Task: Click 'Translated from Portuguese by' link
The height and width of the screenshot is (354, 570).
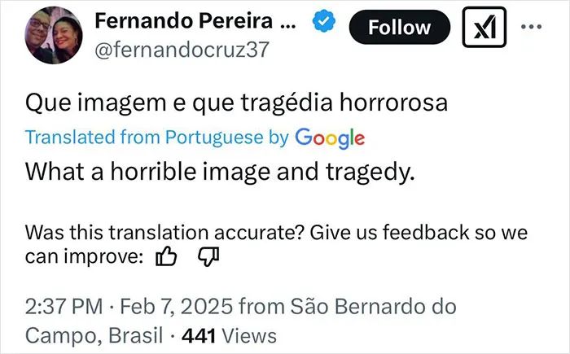Action: pos(157,138)
